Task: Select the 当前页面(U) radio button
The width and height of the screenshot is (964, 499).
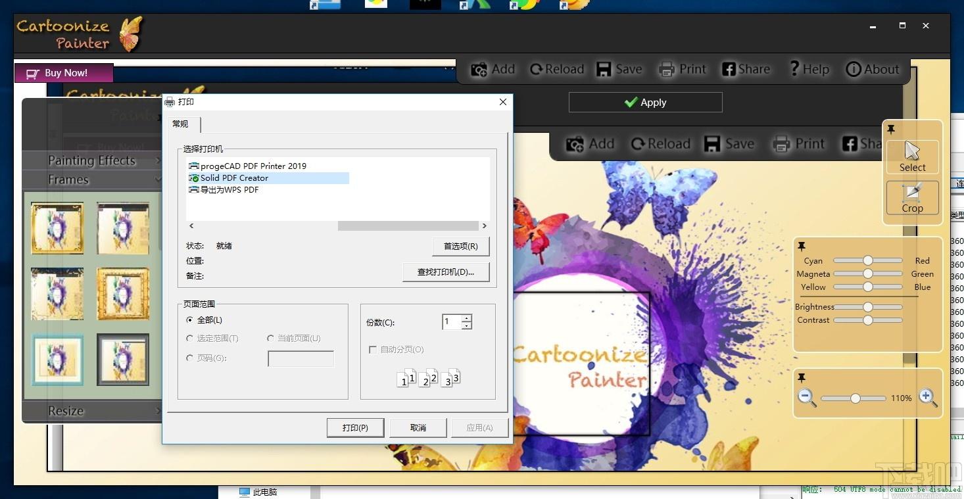Action: (x=270, y=339)
